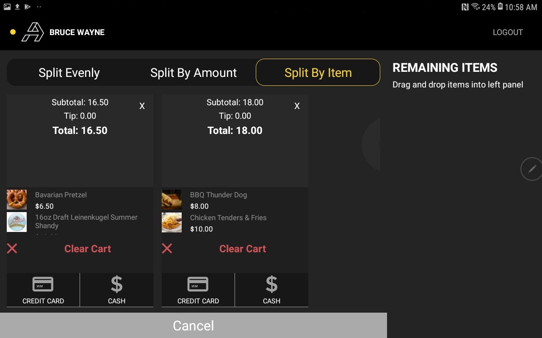Select Credit Card payment for the $16.50 cart
Image resolution: width=542 pixels, height=338 pixels.
(x=43, y=290)
